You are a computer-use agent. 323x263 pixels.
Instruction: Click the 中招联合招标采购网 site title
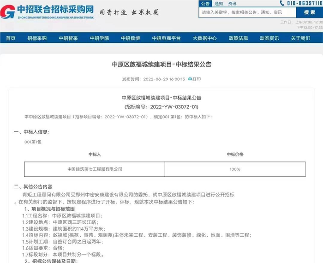pyautogui.click(x=55, y=9)
